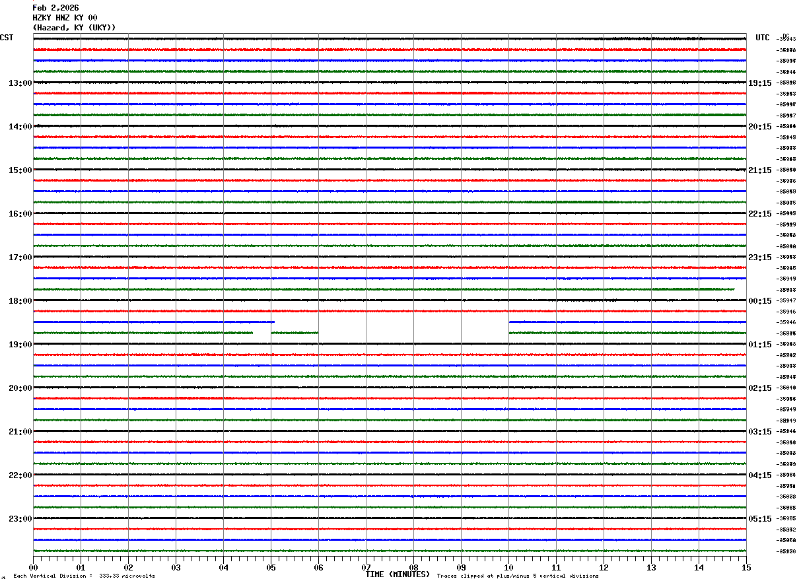
Task: Select the 05:15 UTC time label
Action: tap(760, 519)
